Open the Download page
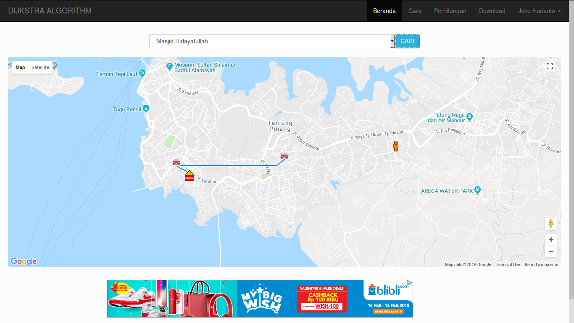The height and width of the screenshot is (323, 574). [492, 11]
